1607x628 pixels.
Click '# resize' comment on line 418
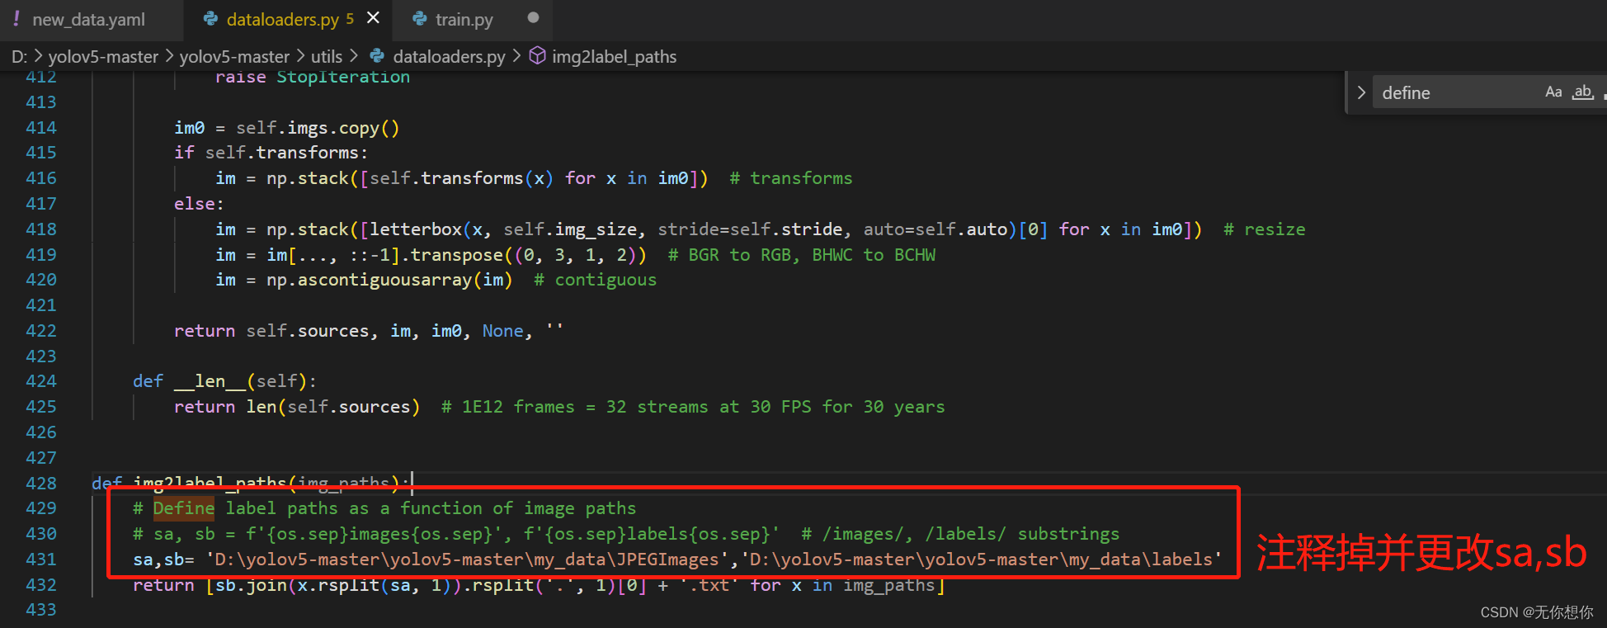click(x=1265, y=229)
